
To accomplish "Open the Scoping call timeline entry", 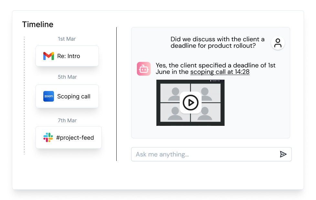I will tap(67, 96).
